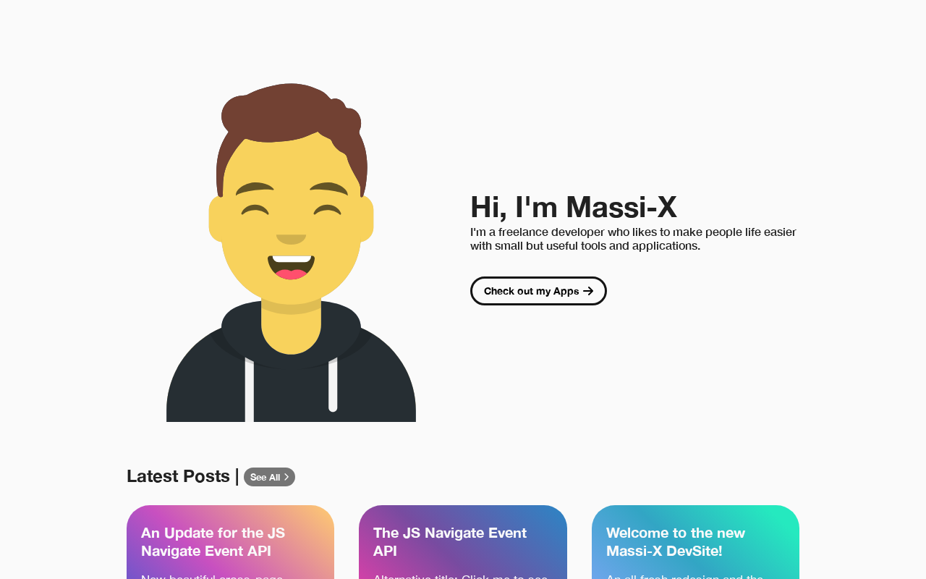Open An Update for the JS Navigate Event API post
926x579 pixels.
[213, 542]
